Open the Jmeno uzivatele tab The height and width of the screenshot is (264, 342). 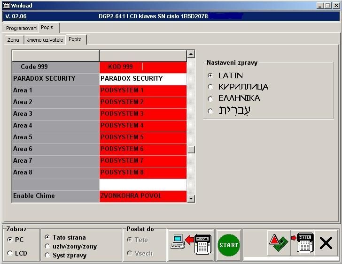tap(45, 40)
